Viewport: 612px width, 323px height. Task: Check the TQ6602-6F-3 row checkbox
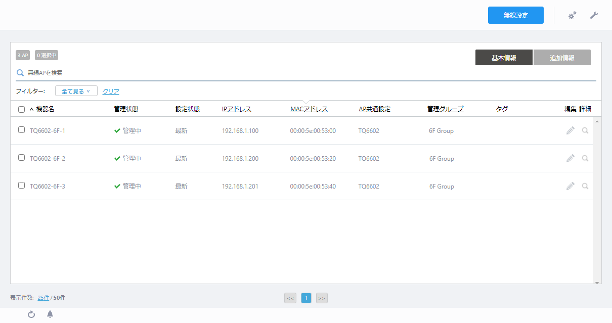click(x=21, y=185)
